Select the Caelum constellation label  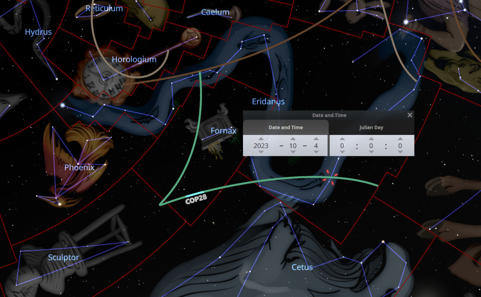click(x=215, y=12)
